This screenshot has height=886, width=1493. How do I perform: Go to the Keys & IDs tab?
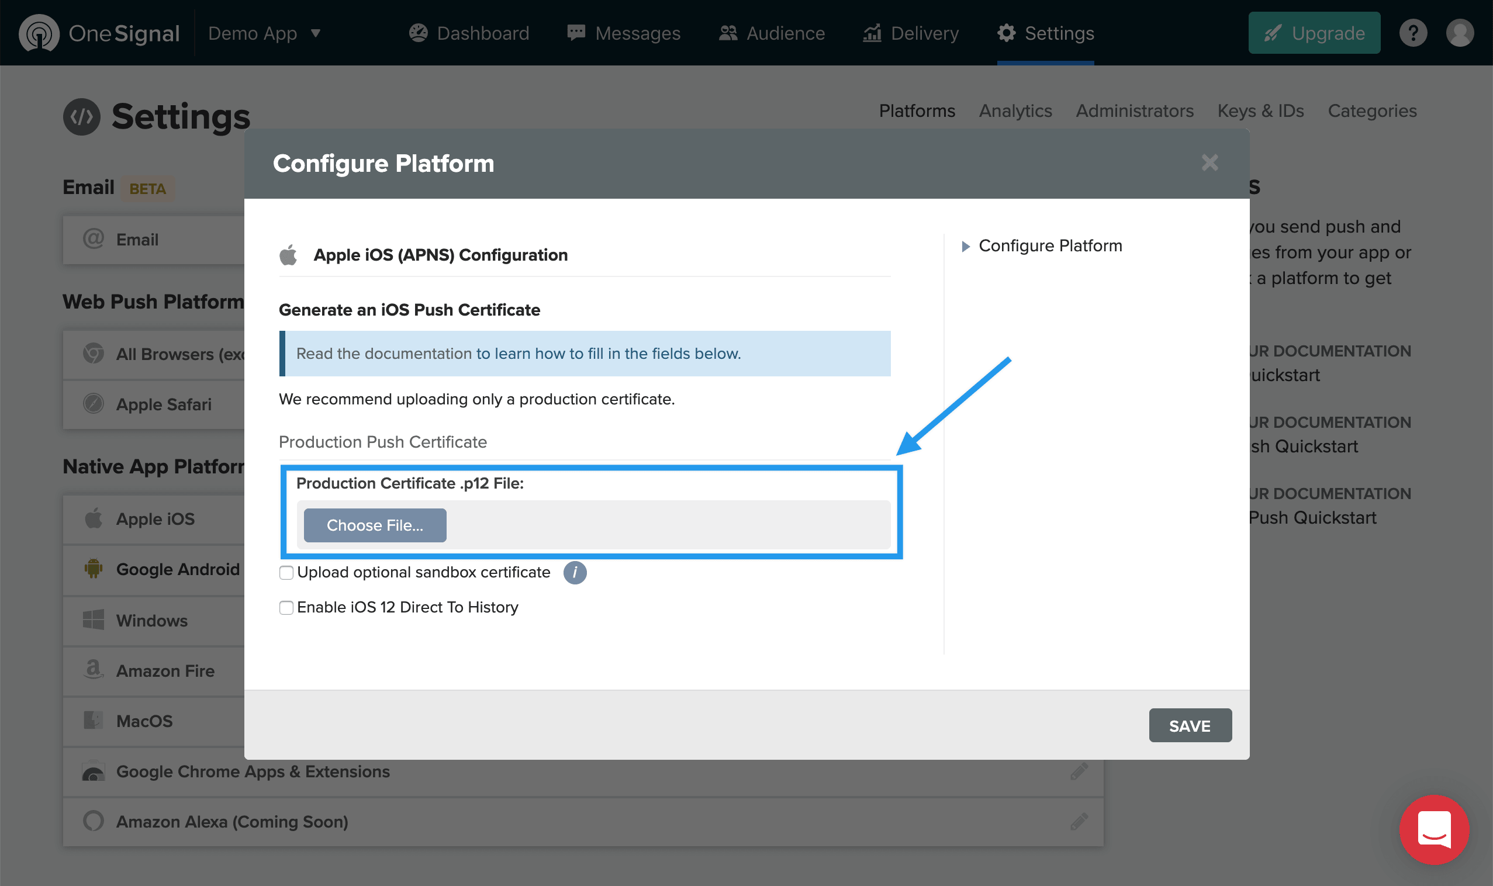click(1260, 111)
